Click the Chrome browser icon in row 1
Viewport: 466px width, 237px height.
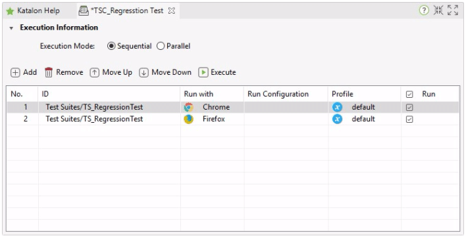pyautogui.click(x=188, y=107)
